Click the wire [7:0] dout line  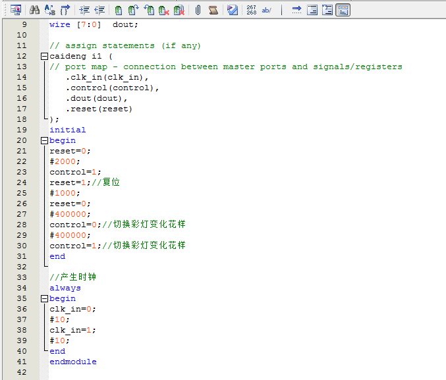94,24
